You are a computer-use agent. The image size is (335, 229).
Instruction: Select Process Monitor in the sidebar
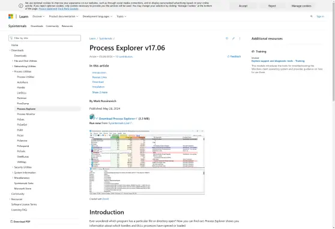[x=26, y=114]
